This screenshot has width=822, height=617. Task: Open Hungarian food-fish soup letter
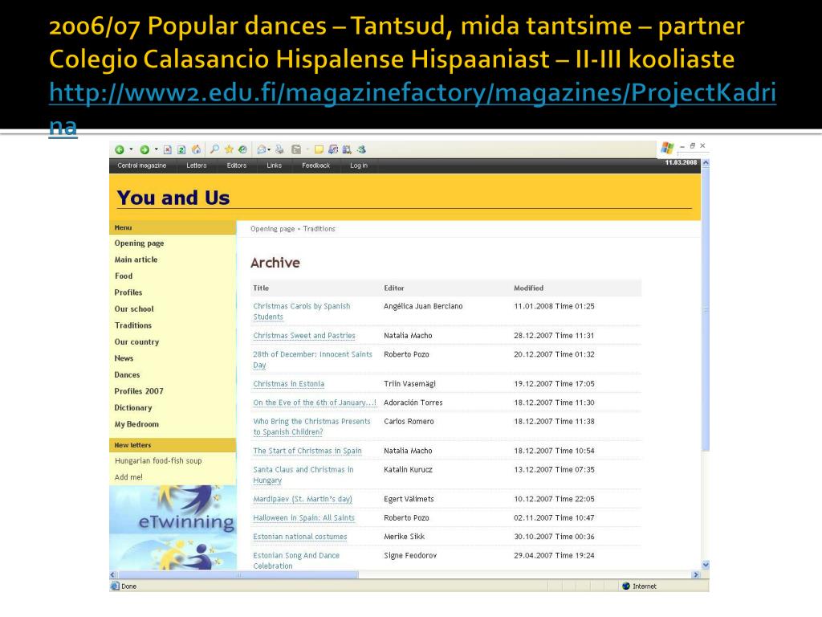pyautogui.click(x=158, y=460)
